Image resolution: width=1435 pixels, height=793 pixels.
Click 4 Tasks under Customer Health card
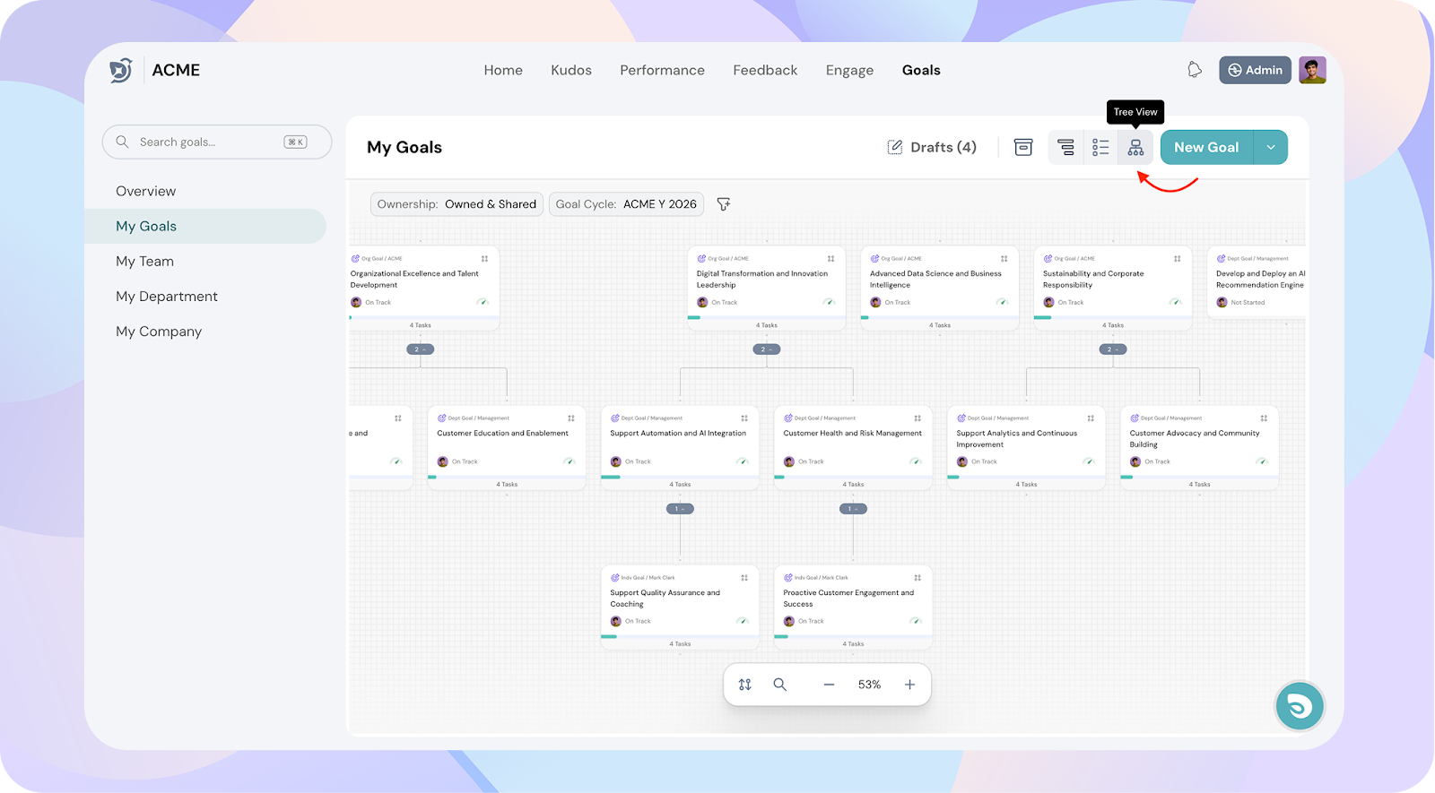click(x=853, y=485)
